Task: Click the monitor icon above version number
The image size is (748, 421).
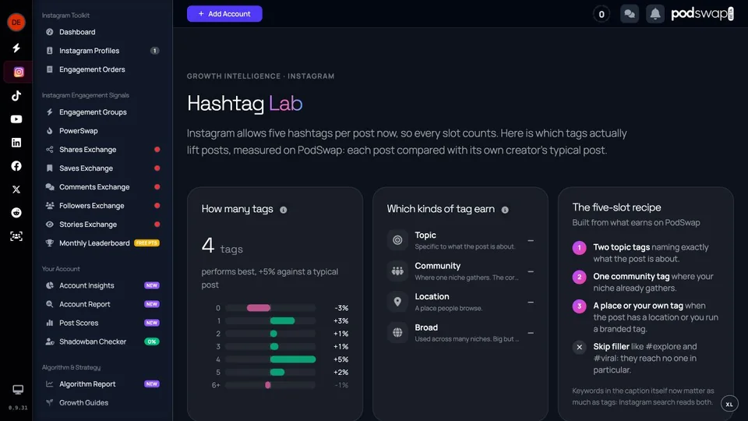Action: click(x=18, y=390)
